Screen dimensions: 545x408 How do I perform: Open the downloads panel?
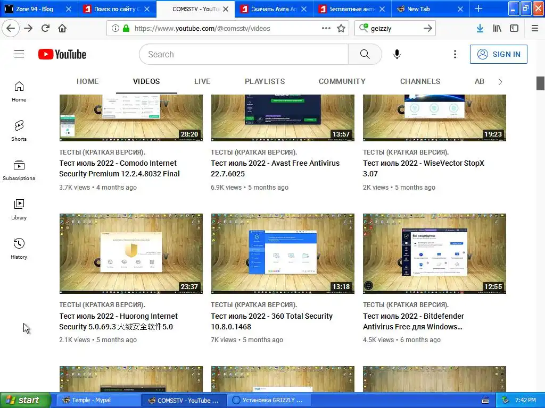point(480,29)
